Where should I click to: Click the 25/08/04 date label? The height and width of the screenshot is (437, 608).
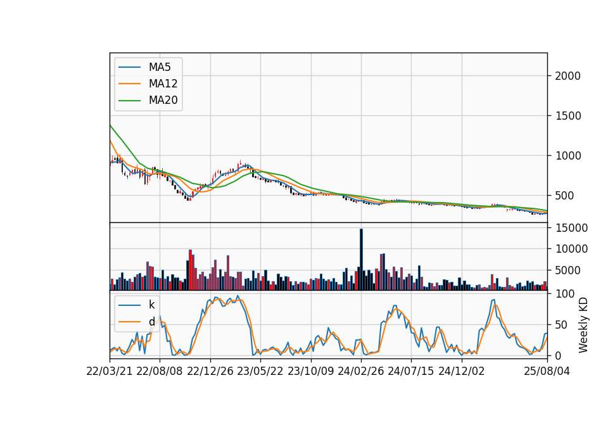point(547,372)
